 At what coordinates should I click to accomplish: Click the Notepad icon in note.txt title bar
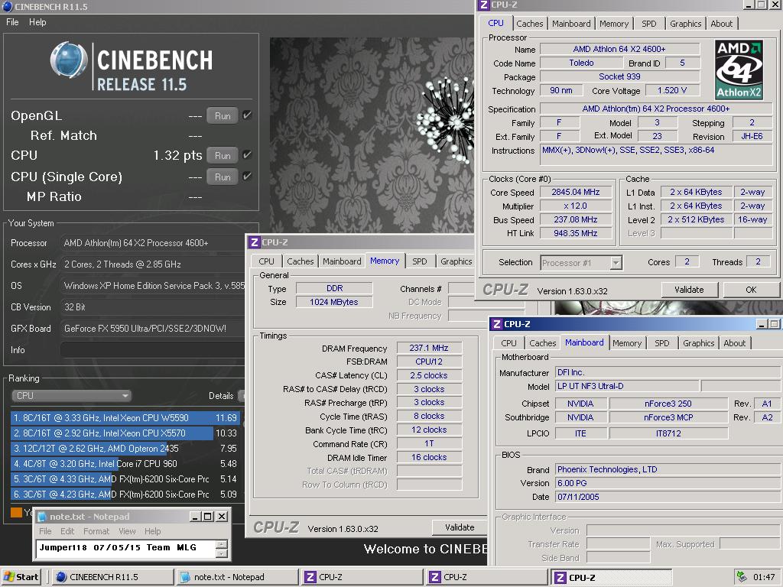[43, 517]
